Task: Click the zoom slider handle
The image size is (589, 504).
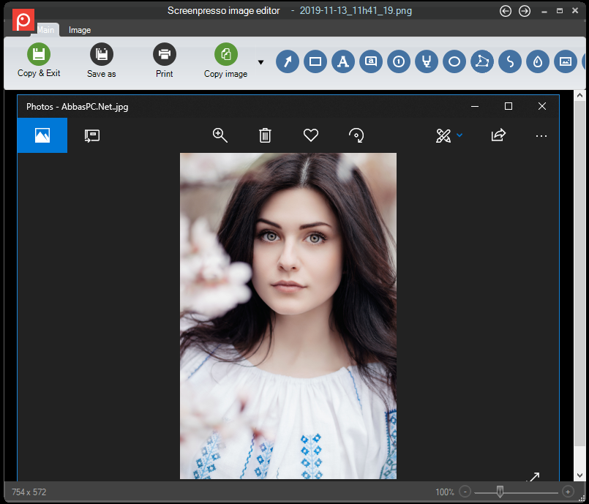Action: (500, 492)
